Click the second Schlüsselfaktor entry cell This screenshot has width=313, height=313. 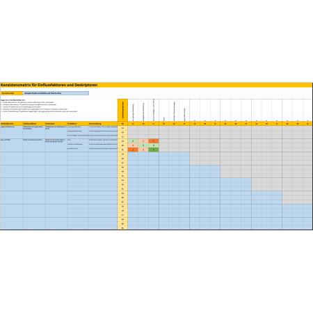tap(33, 145)
